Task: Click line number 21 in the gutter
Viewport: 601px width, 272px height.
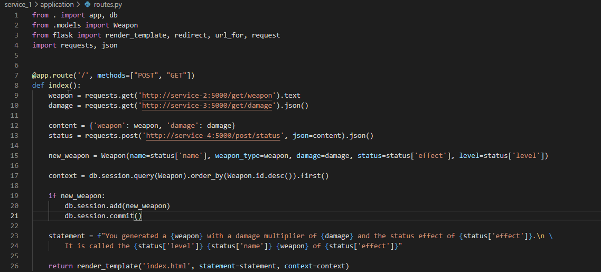Action: pos(14,215)
